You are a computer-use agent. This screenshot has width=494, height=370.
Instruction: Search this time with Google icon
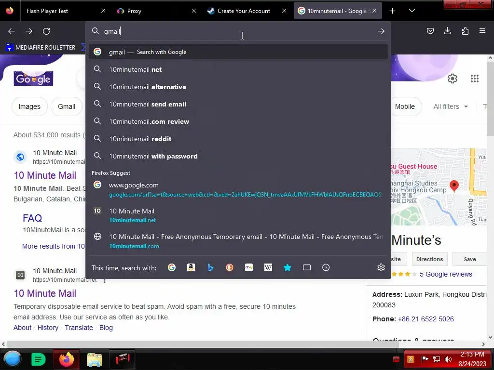[x=172, y=267]
